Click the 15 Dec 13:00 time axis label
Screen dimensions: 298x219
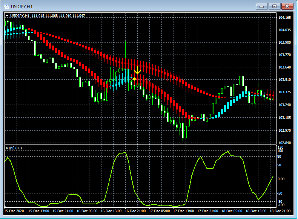click(x=38, y=211)
